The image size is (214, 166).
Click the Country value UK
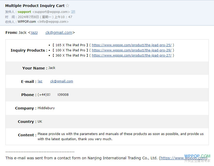pos(40,122)
